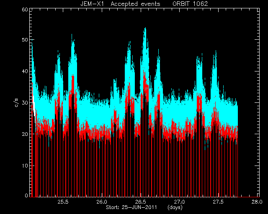Click the '(days)' unit label below axis
Image resolution: width=268 pixels, height=214 pixels.
175,207
